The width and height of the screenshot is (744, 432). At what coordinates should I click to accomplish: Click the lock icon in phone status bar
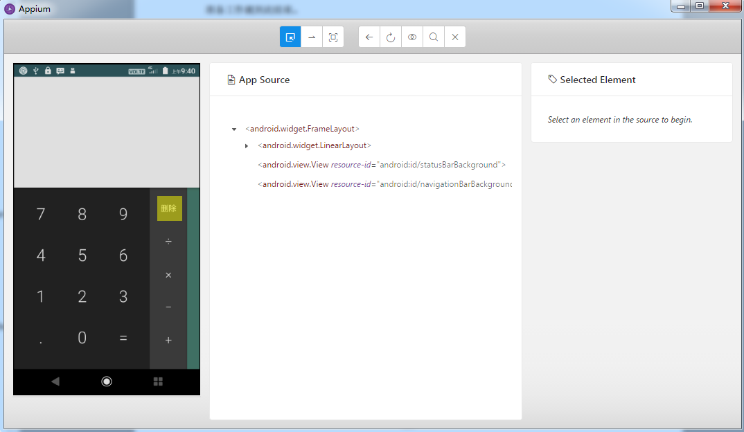click(48, 71)
